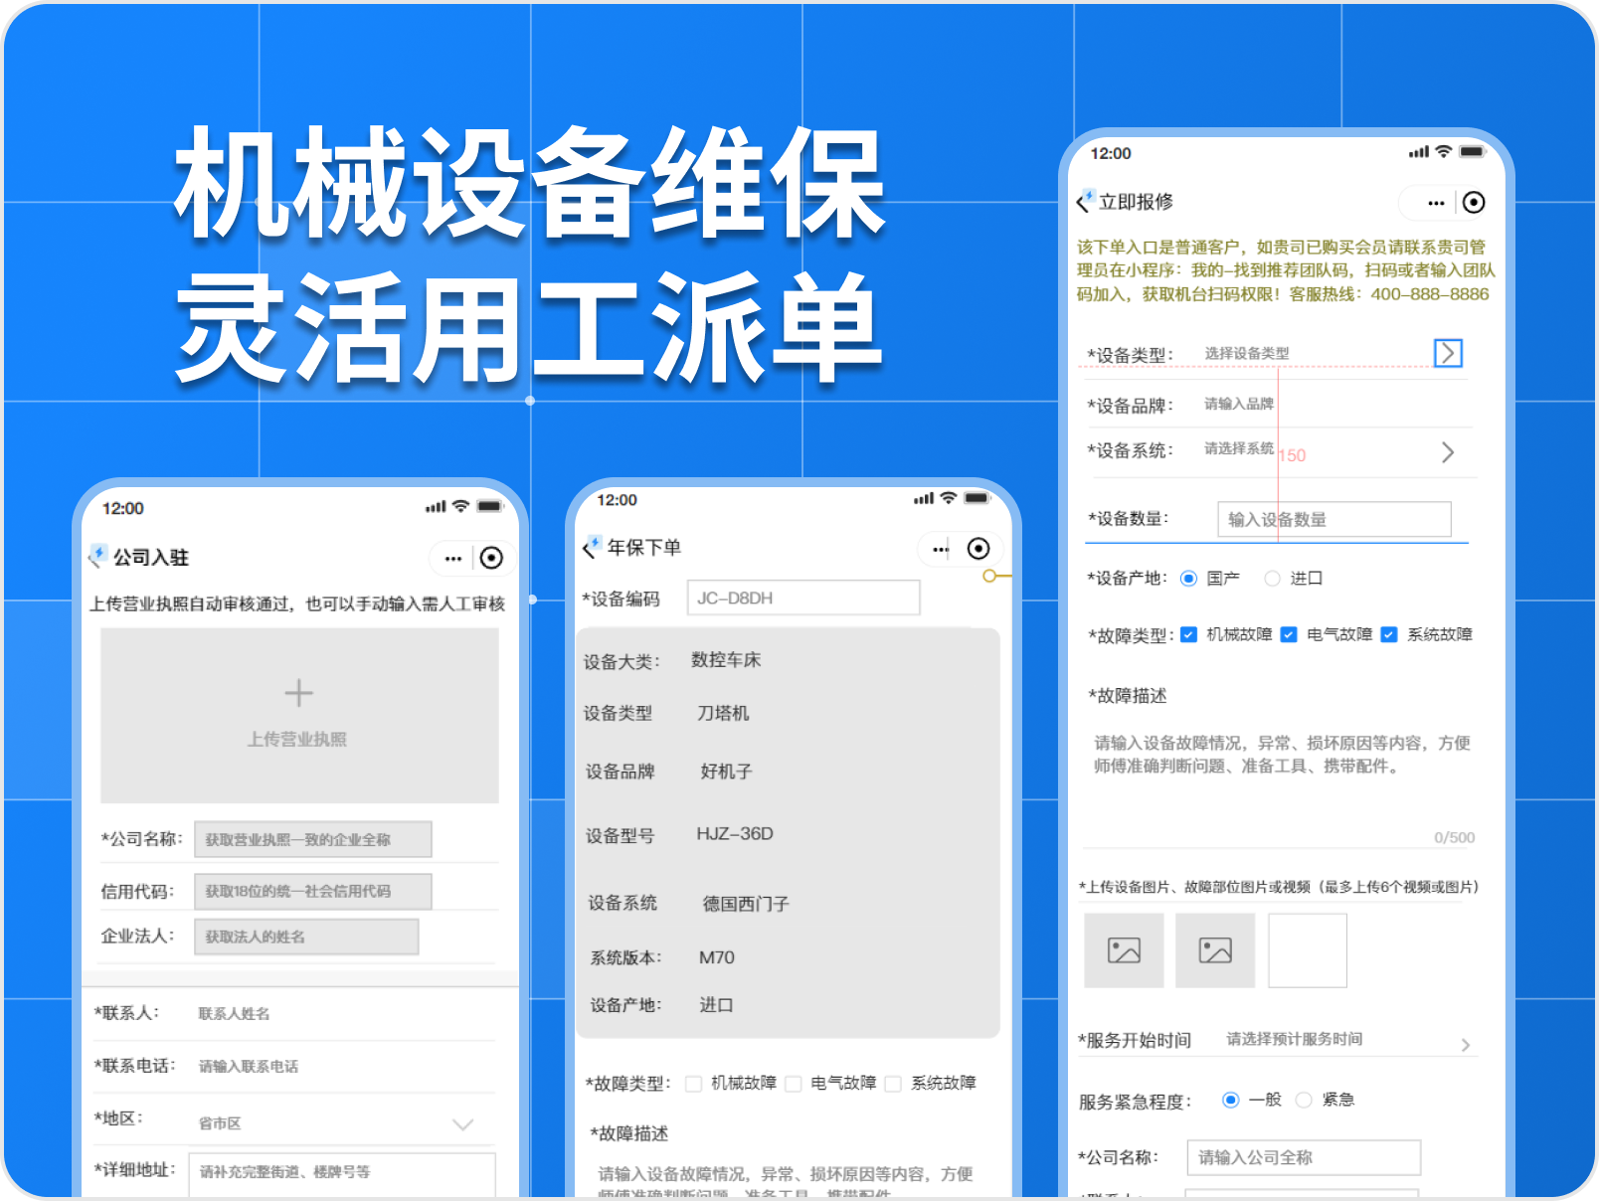This screenshot has width=1599, height=1201.
Task: Tap the battery icon on 立即报修 status bar
Action: point(1473,152)
